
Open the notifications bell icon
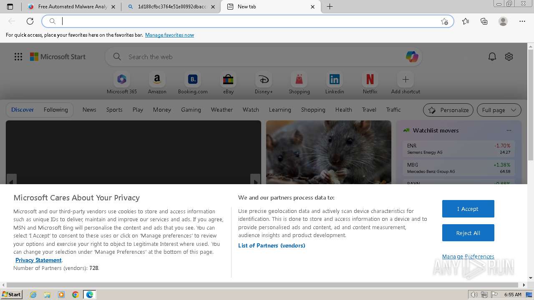(492, 57)
